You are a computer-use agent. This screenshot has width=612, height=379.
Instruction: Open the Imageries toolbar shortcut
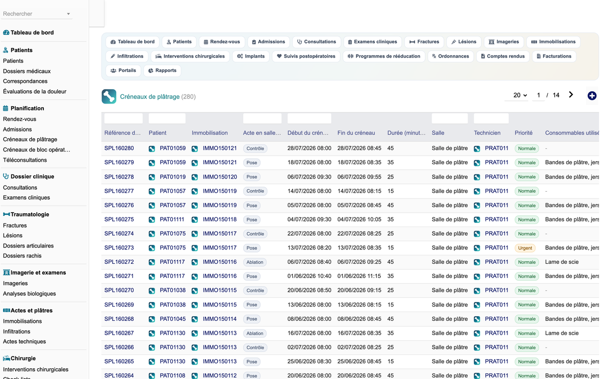tap(503, 42)
